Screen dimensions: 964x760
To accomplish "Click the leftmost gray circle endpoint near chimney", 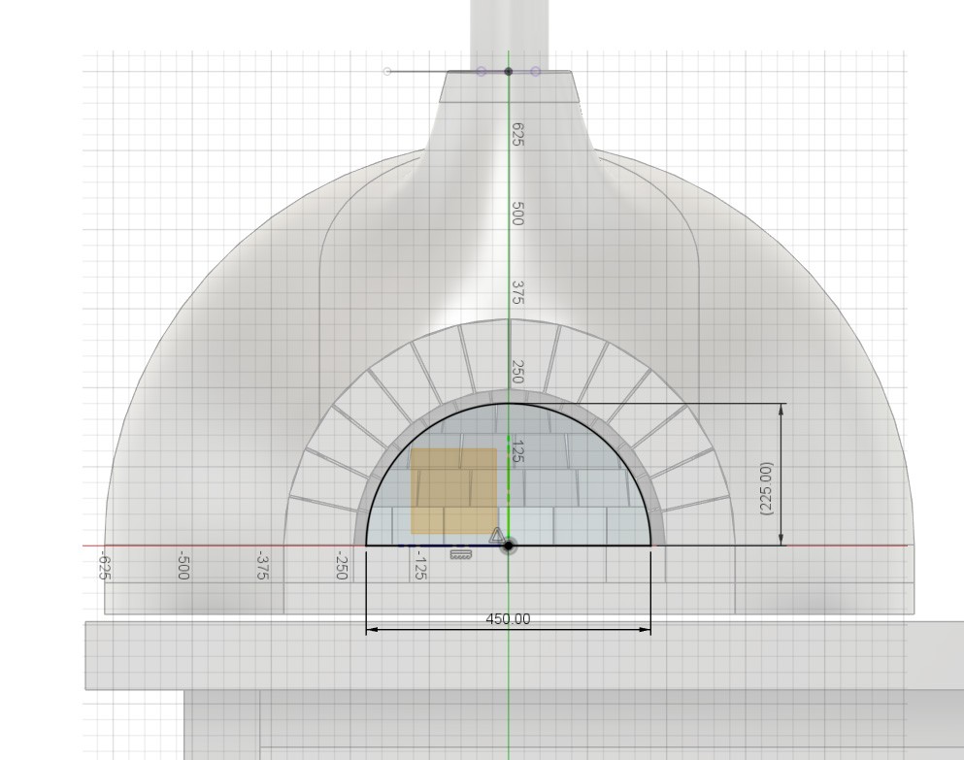I will (387, 72).
